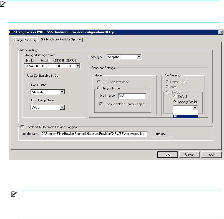Click the Apply button

click(211, 154)
